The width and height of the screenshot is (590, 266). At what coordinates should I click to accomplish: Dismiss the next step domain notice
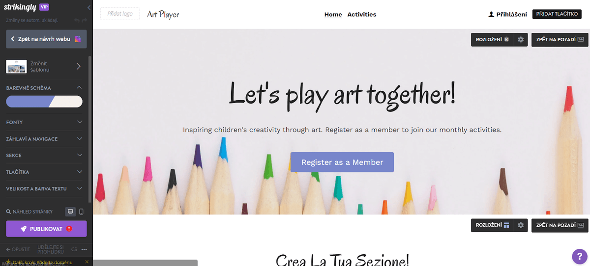87,262
